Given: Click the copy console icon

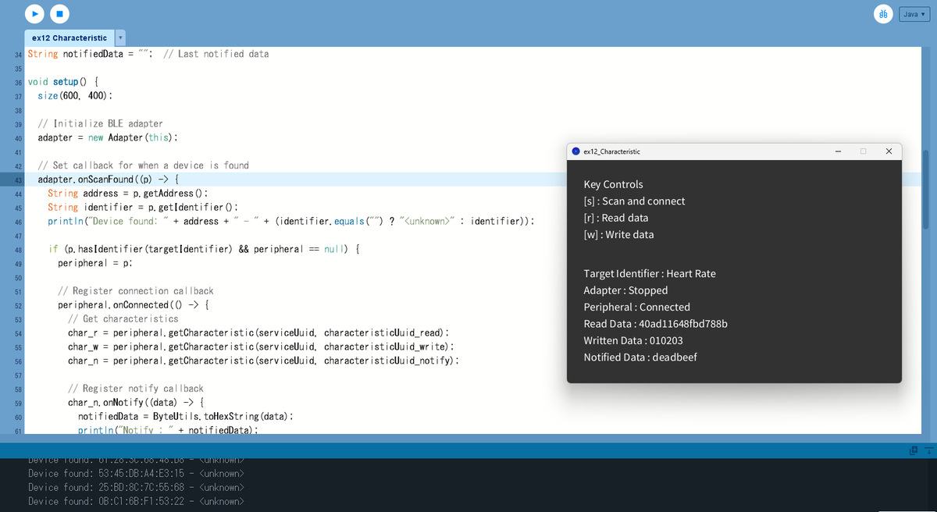Looking at the screenshot, I should 913,450.
